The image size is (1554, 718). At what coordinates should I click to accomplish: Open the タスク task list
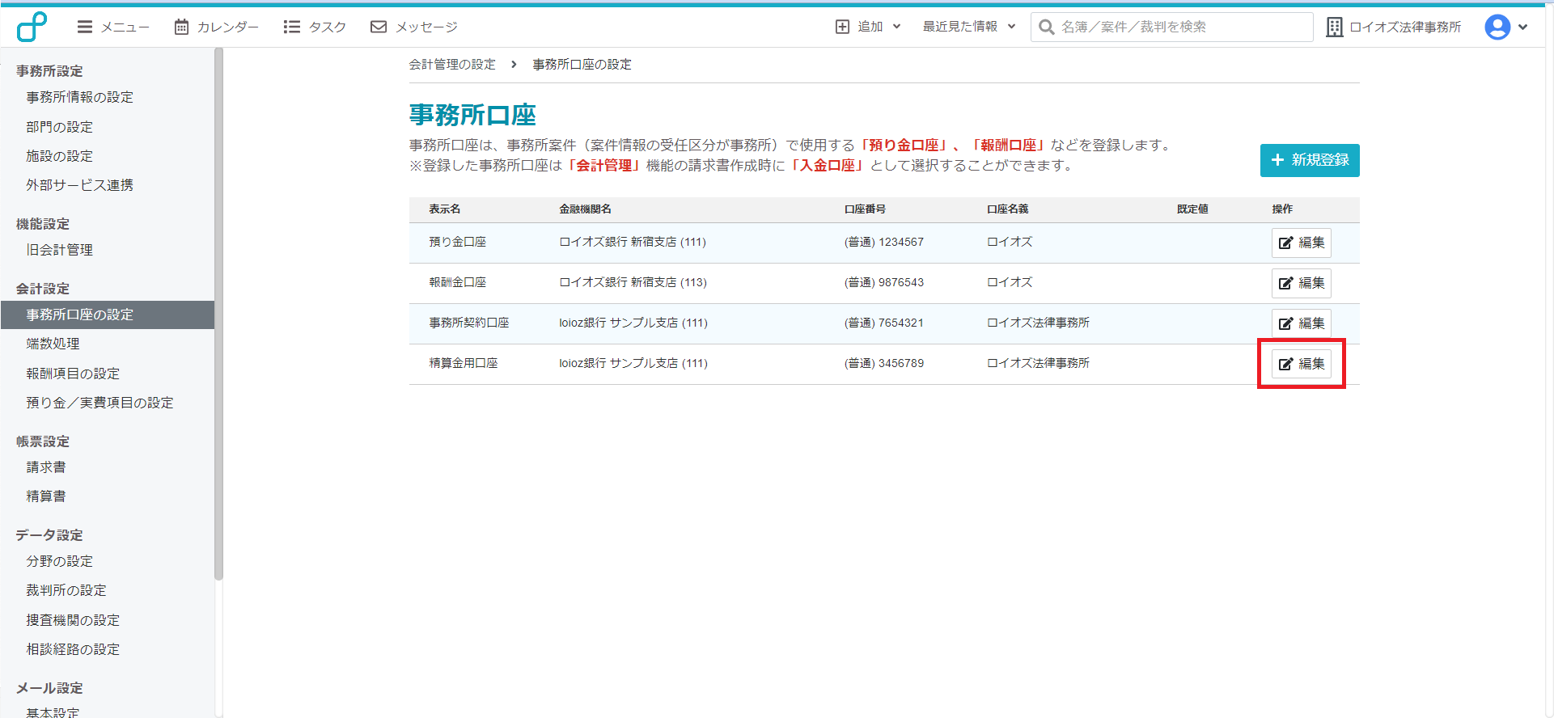click(x=315, y=27)
